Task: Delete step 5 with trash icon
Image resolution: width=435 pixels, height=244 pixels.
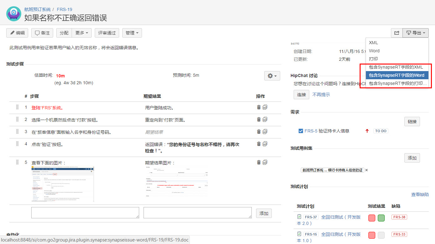Action: tap(259, 162)
